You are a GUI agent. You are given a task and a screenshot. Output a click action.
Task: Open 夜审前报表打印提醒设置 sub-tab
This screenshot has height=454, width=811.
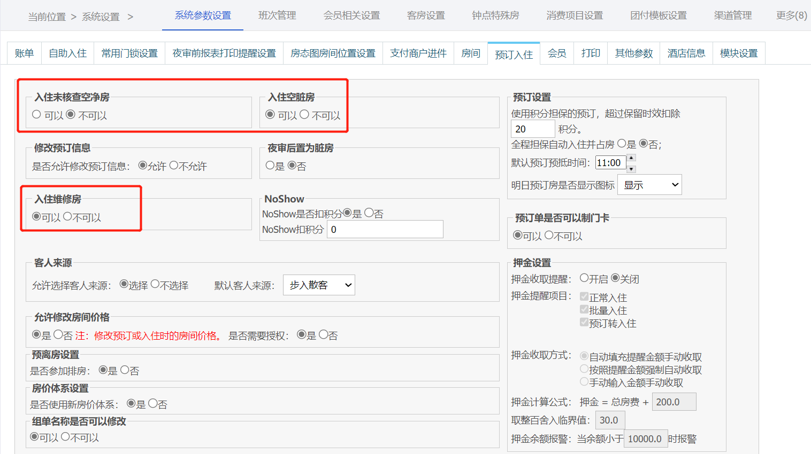tap(224, 53)
